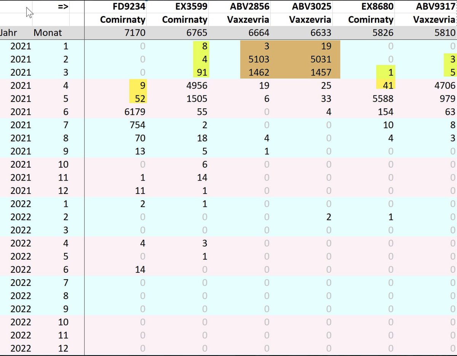Click cell with value 1462
The width and height of the screenshot is (457, 356).
click(x=259, y=73)
